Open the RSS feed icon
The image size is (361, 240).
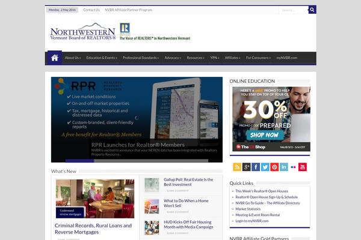[237, 167]
